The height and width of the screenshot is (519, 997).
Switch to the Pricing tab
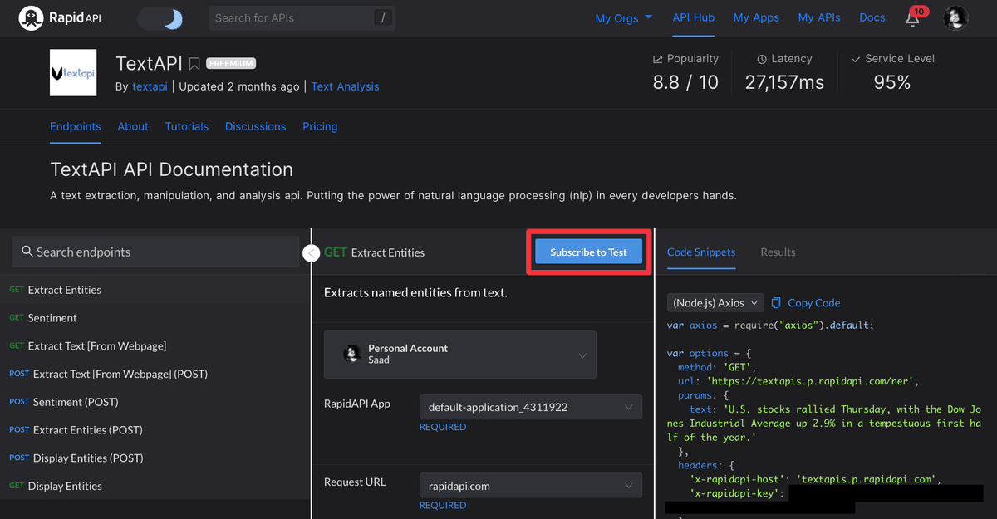(320, 126)
